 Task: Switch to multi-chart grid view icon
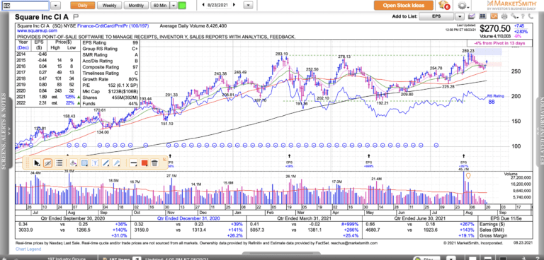pos(482,16)
